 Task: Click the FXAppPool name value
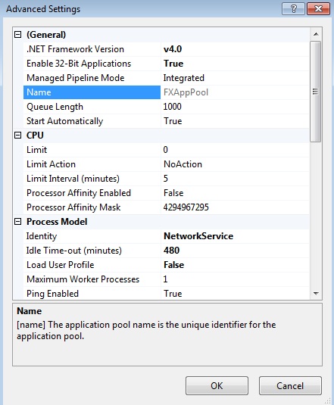point(186,92)
